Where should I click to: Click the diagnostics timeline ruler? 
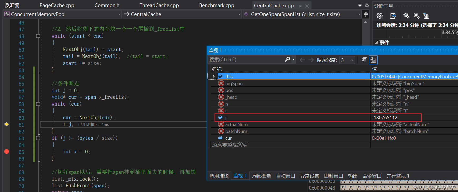point(415,33)
